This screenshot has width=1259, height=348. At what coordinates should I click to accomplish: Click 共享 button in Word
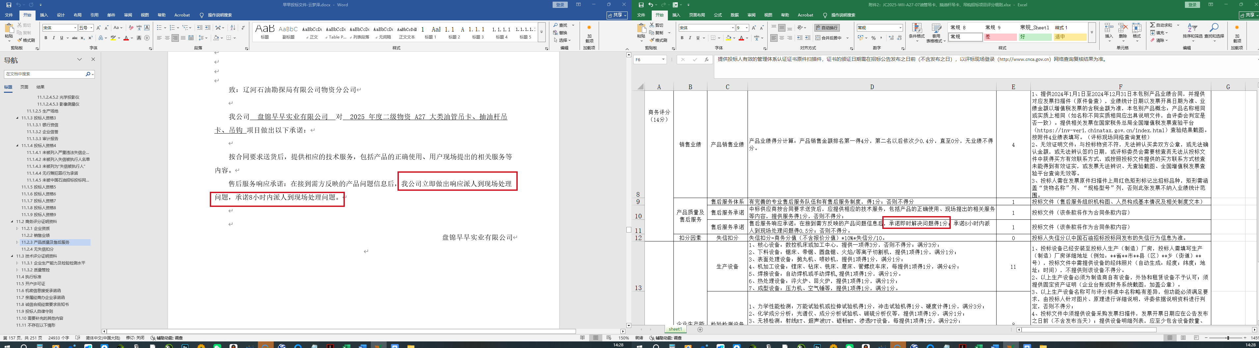617,15
